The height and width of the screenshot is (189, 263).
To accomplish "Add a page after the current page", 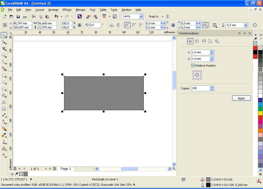I will [54, 169].
